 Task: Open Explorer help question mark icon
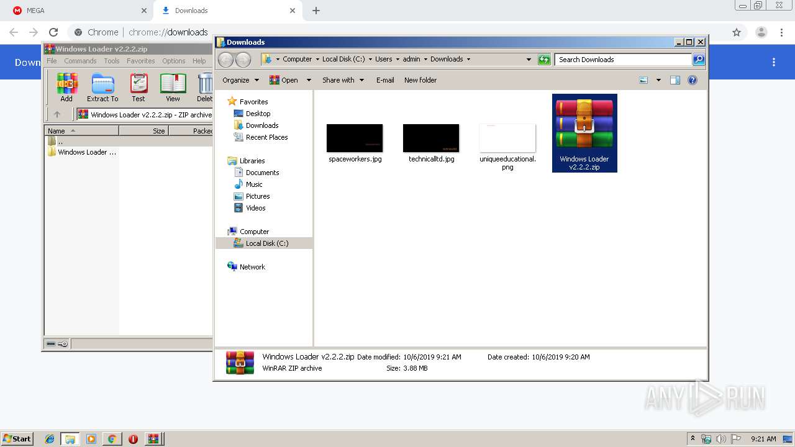pyautogui.click(x=693, y=80)
